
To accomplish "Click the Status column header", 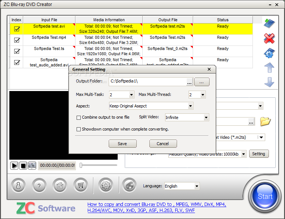I will click(x=223, y=20).
